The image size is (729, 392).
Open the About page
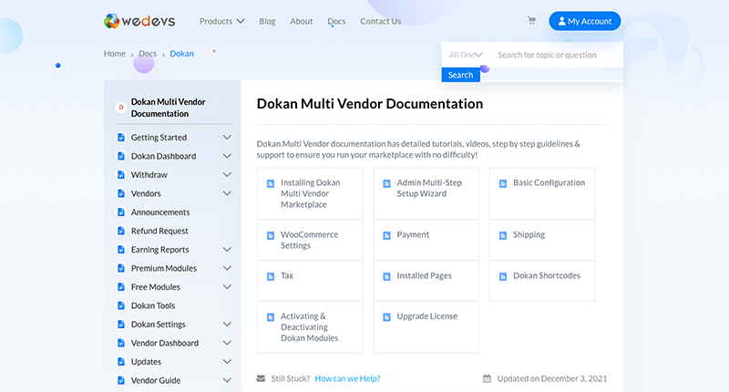[302, 21]
